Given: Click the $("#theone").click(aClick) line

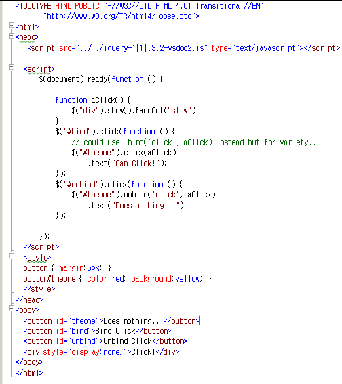Looking at the screenshot, I should coord(124,153).
